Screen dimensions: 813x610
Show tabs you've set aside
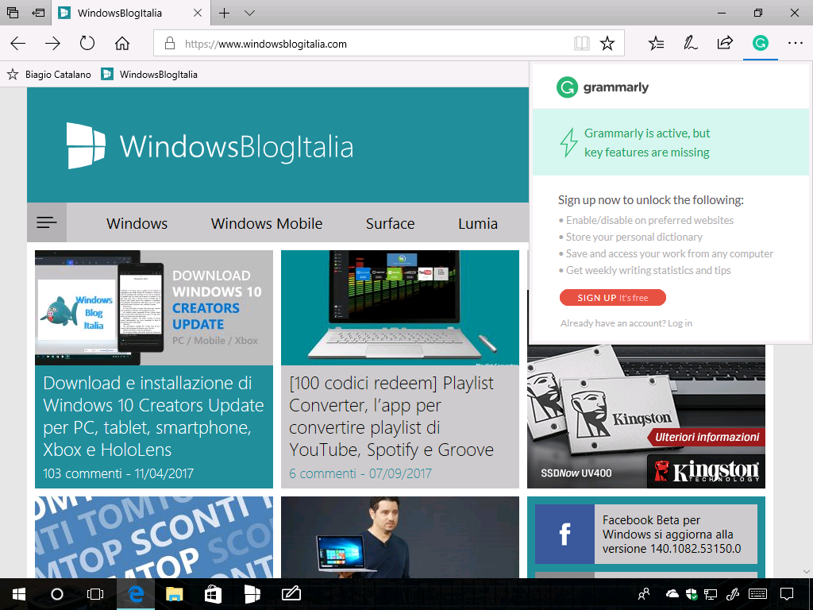point(13,13)
